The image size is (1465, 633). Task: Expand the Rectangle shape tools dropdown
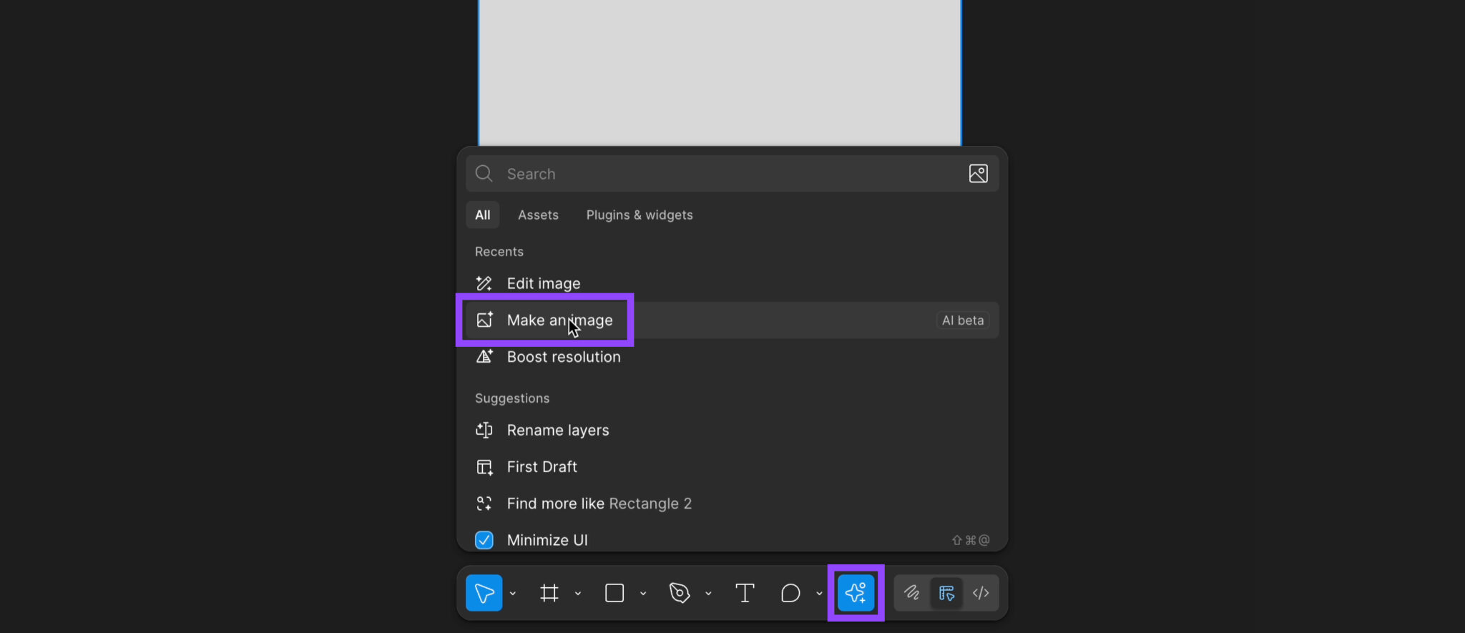click(643, 594)
